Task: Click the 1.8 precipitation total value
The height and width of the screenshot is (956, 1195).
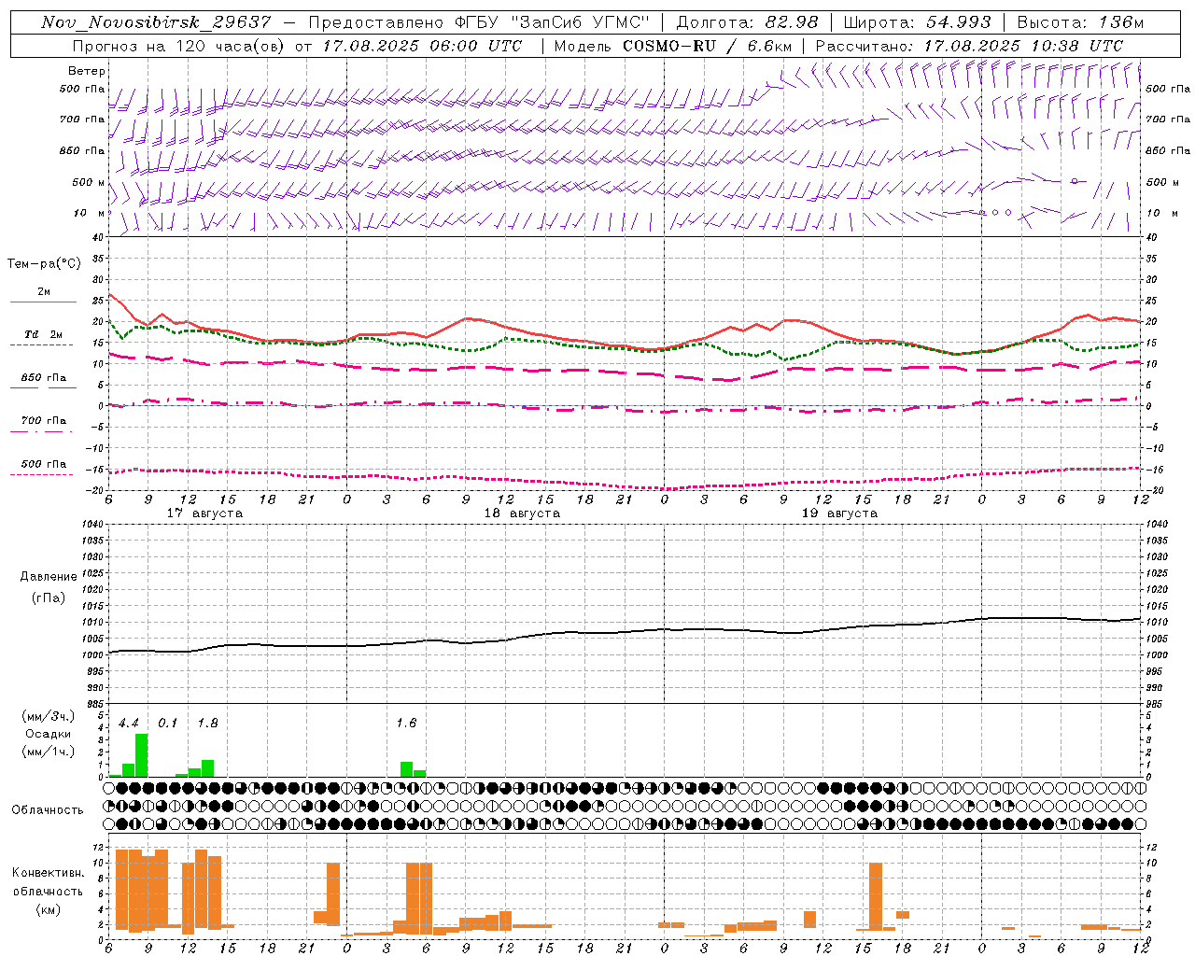Action: tap(207, 723)
